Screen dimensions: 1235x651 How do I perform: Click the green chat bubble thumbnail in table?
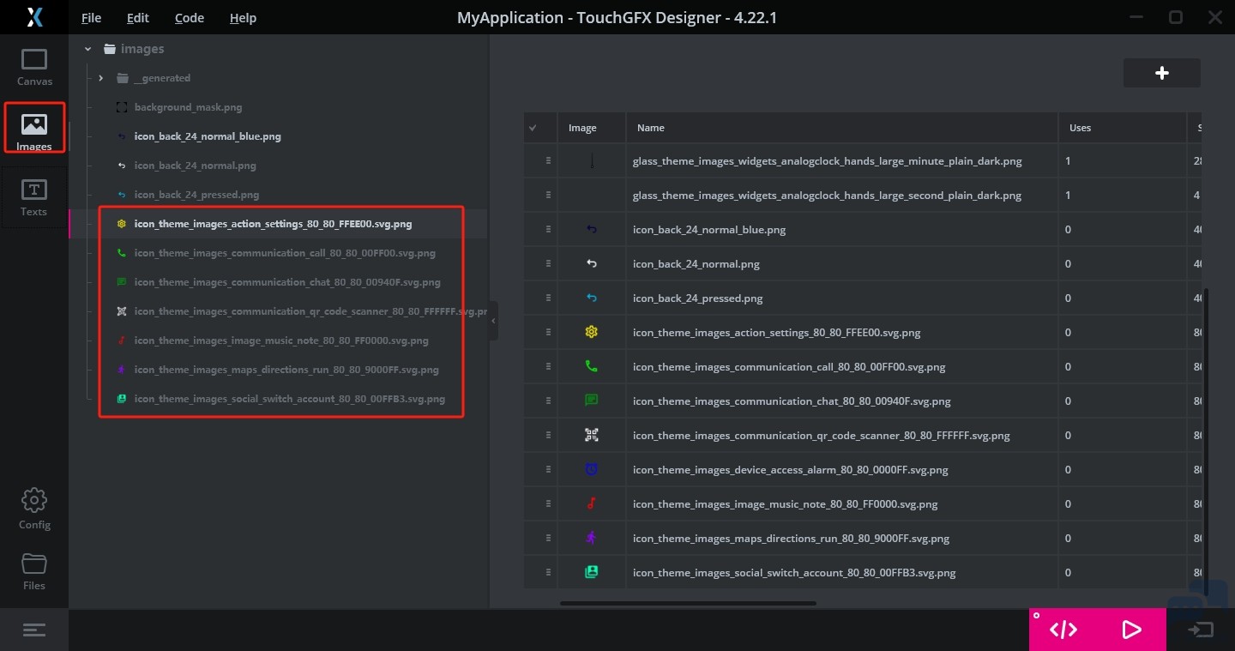[591, 401]
